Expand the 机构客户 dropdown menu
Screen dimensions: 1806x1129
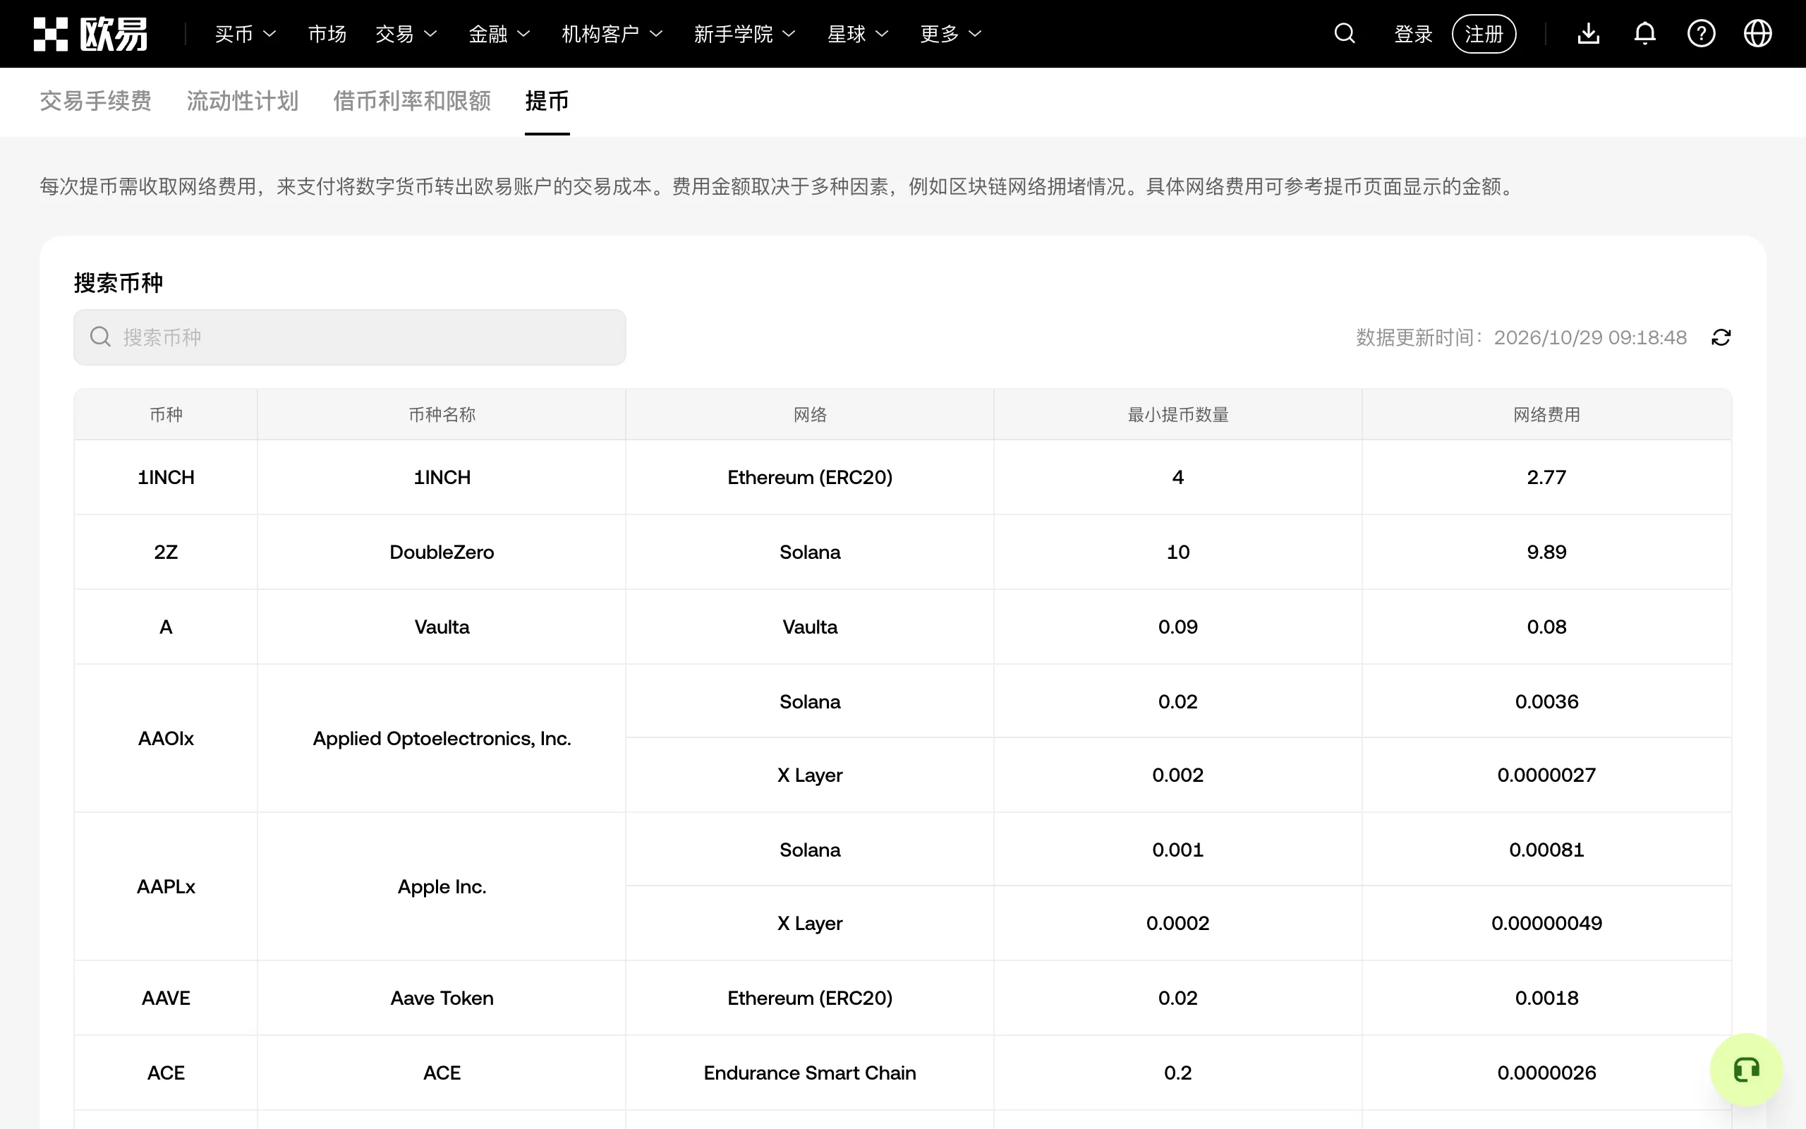coord(612,34)
